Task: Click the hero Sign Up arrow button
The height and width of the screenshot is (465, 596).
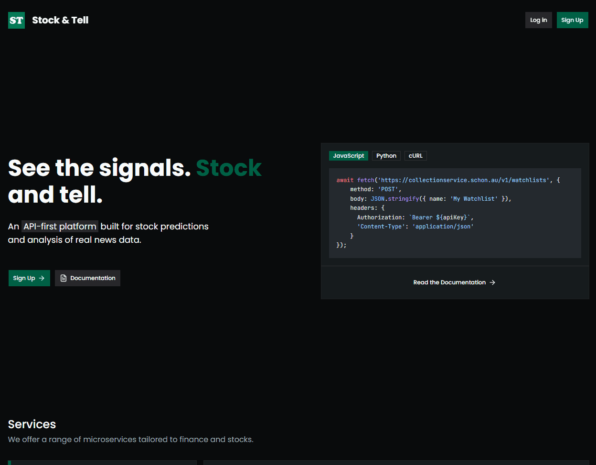Action: [x=29, y=278]
